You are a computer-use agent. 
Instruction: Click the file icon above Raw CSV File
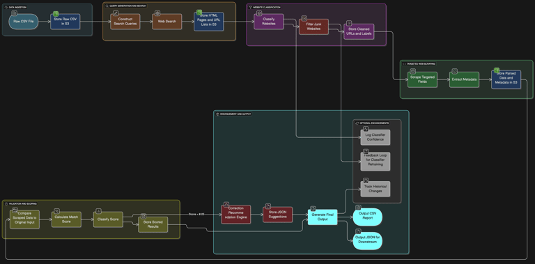click(14, 13)
